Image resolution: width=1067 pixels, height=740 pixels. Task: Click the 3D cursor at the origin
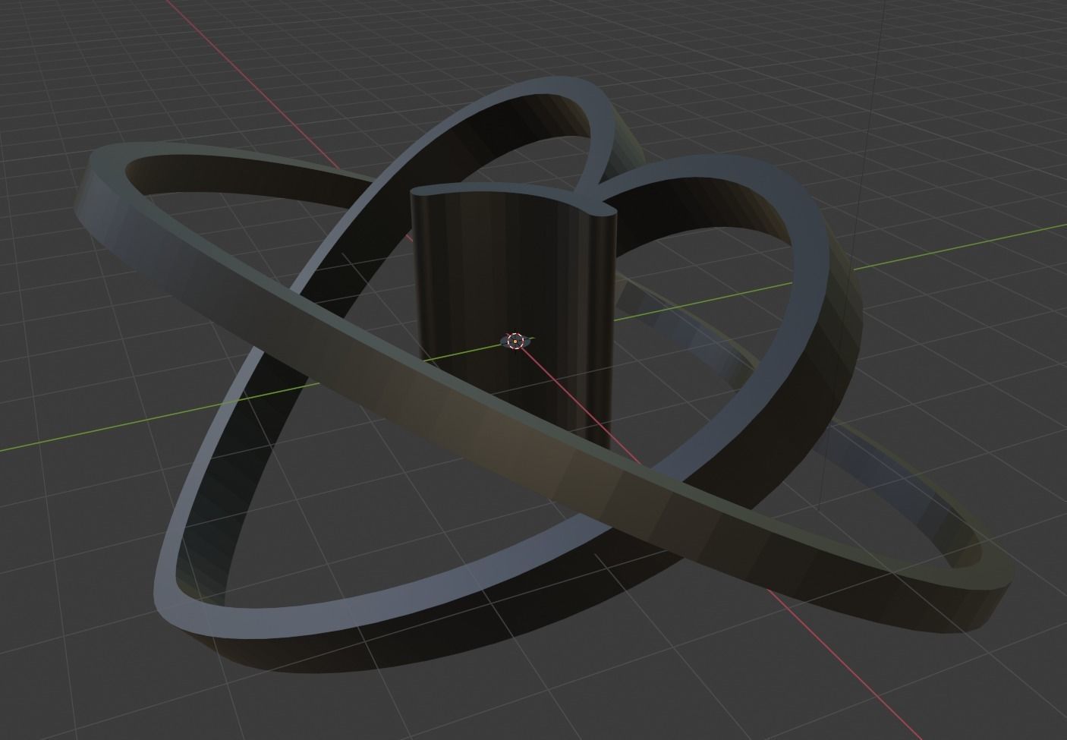(x=515, y=342)
